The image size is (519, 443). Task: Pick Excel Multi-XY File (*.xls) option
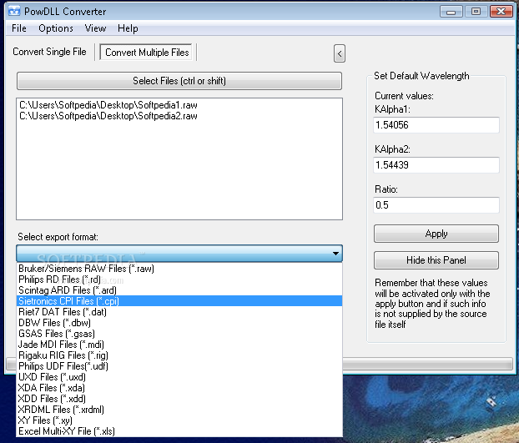179,431
